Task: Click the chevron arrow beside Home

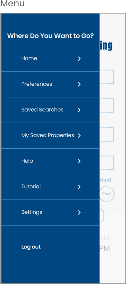Action: [79, 59]
